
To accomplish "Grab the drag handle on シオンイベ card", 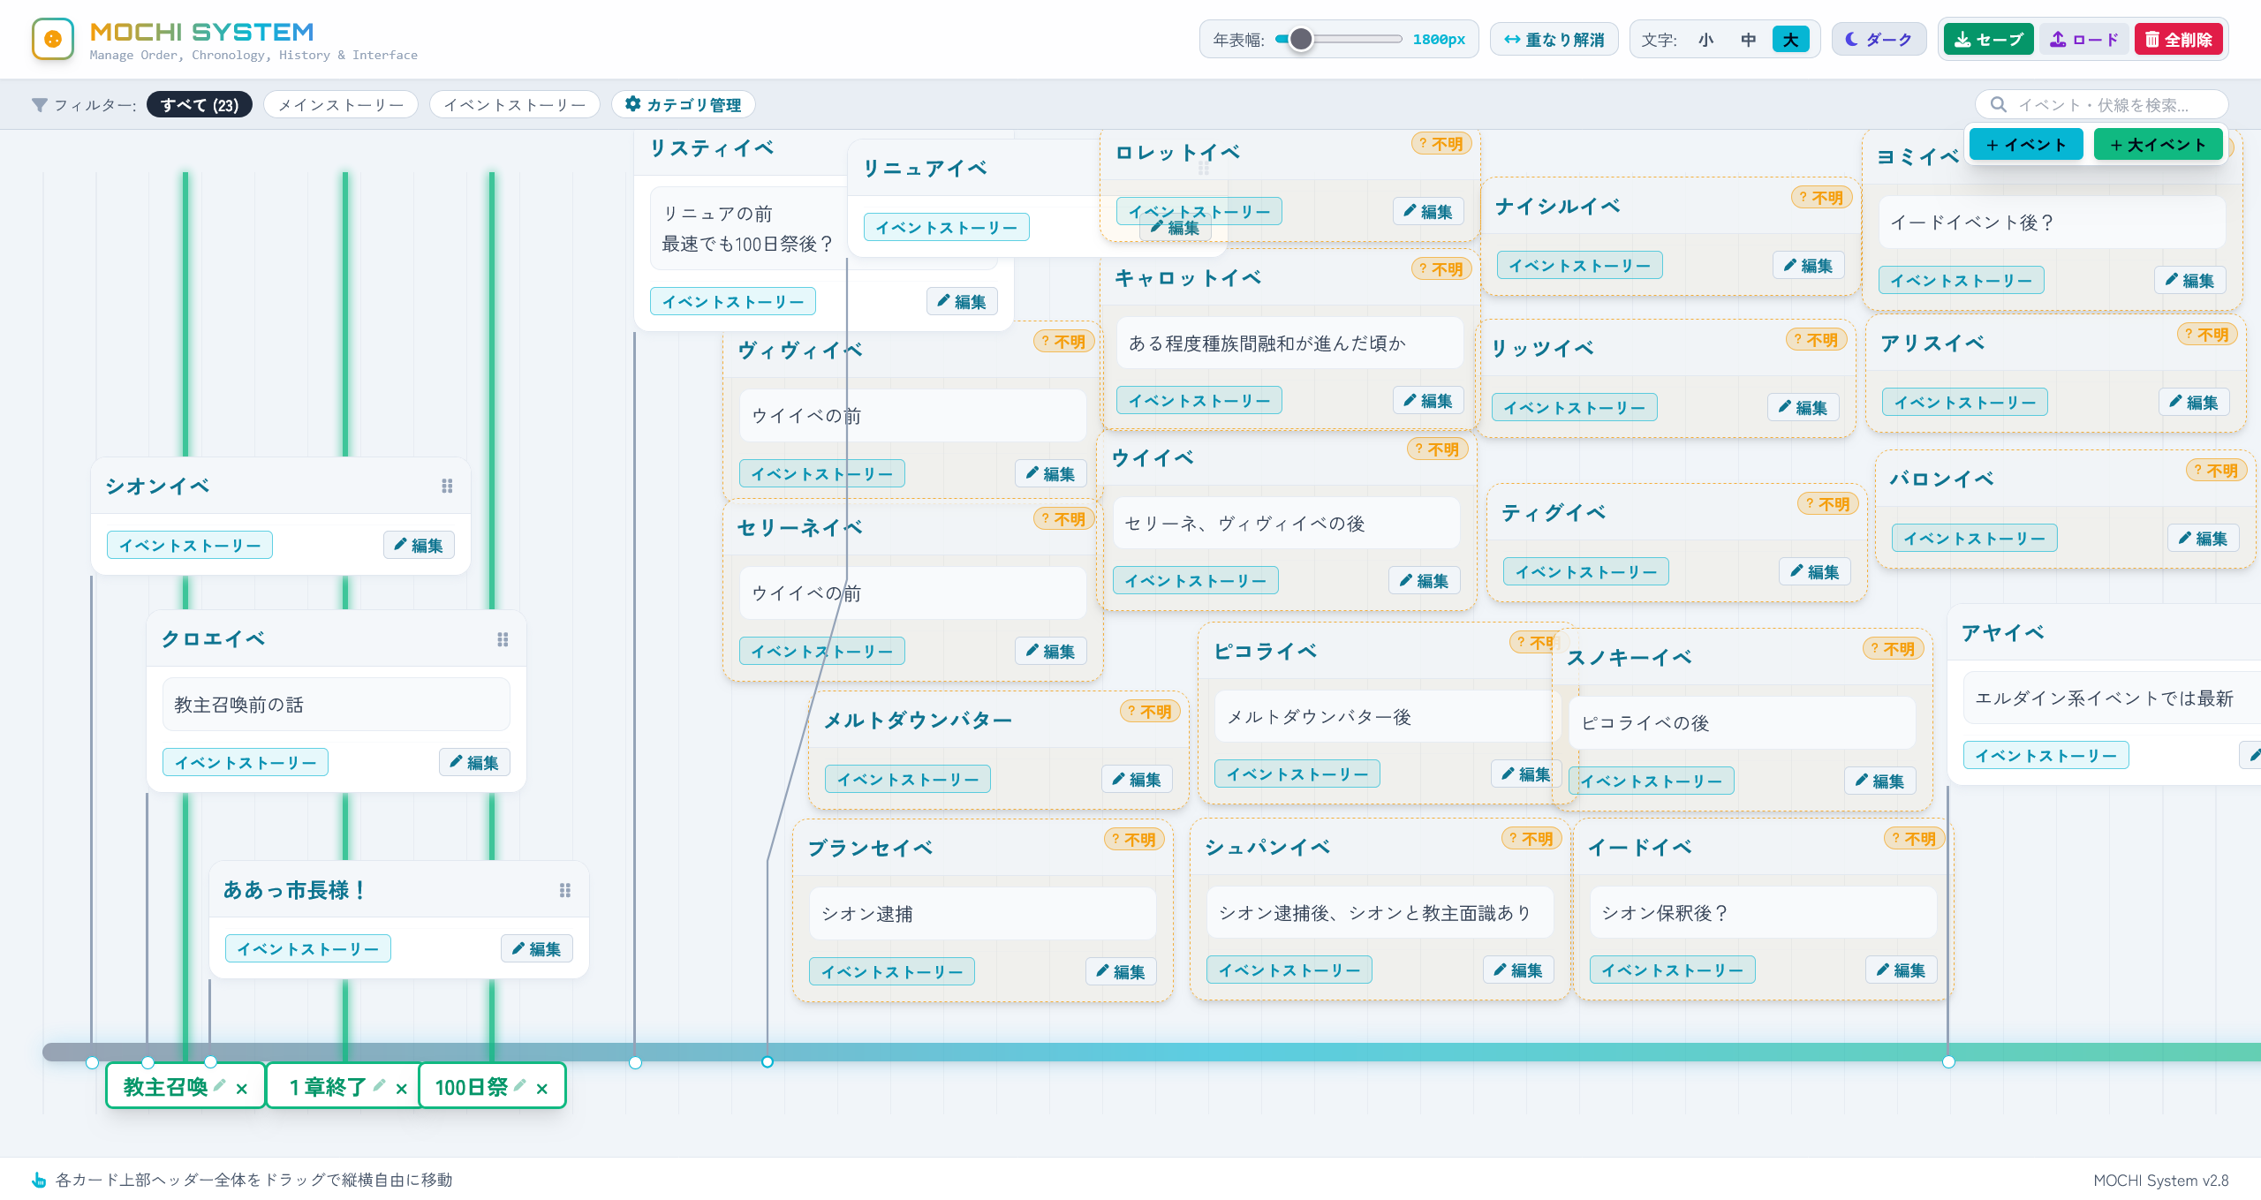I will pyautogui.click(x=447, y=487).
